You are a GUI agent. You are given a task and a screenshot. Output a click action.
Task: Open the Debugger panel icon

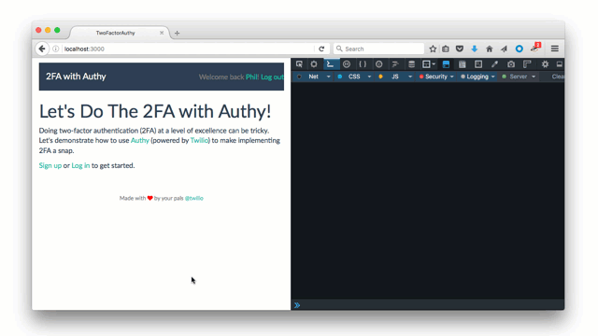(347, 64)
